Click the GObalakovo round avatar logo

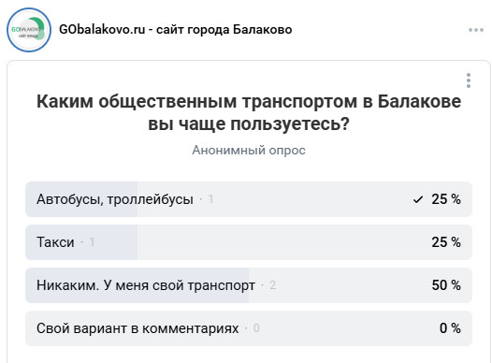click(29, 30)
